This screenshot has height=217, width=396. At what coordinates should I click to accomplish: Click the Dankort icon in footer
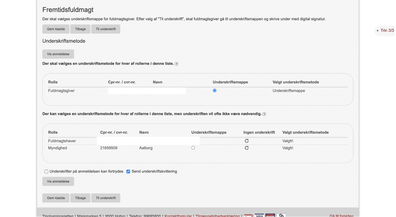point(248,215)
